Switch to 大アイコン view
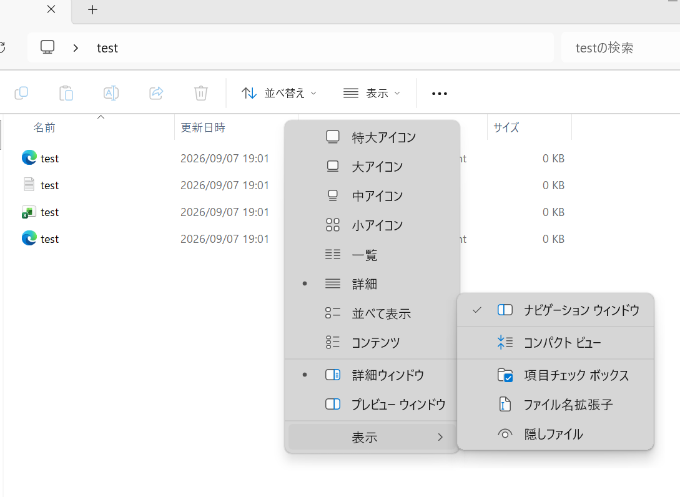 [372, 167]
